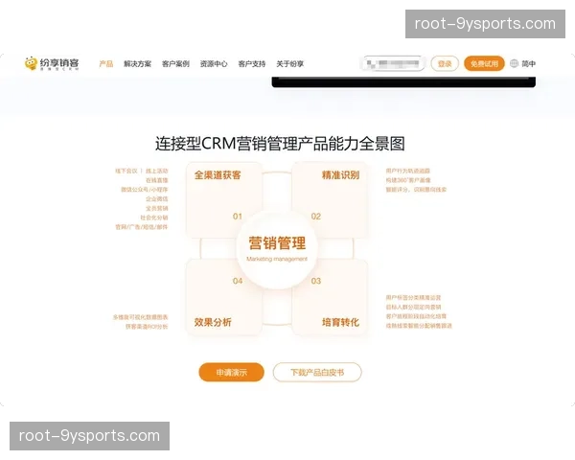Open the 客户支持 menu
This screenshot has height=460, width=575.
coord(252,64)
